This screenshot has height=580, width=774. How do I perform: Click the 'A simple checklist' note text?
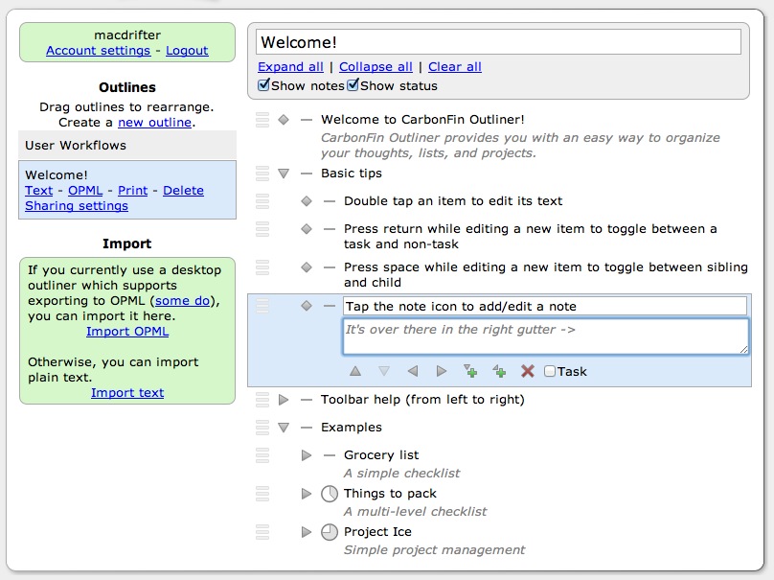(401, 473)
